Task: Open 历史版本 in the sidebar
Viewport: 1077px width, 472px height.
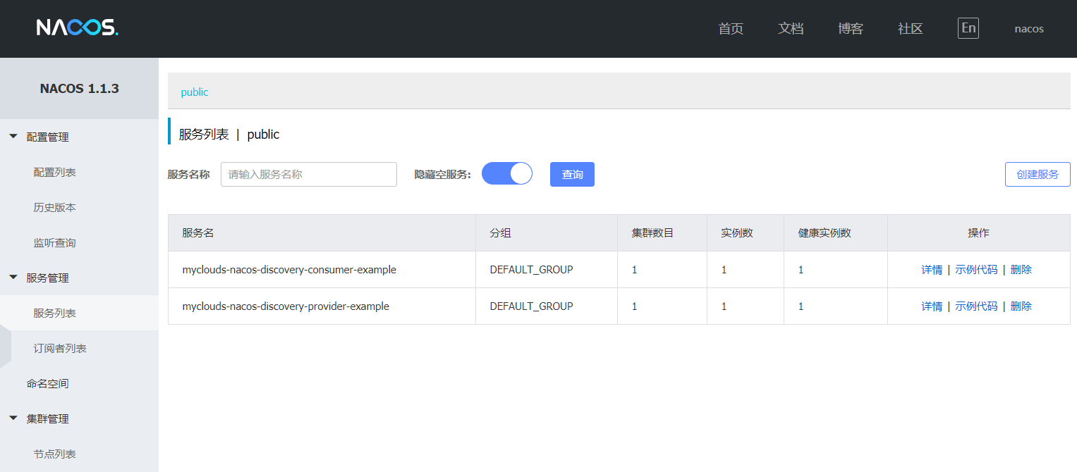Action: (55, 207)
